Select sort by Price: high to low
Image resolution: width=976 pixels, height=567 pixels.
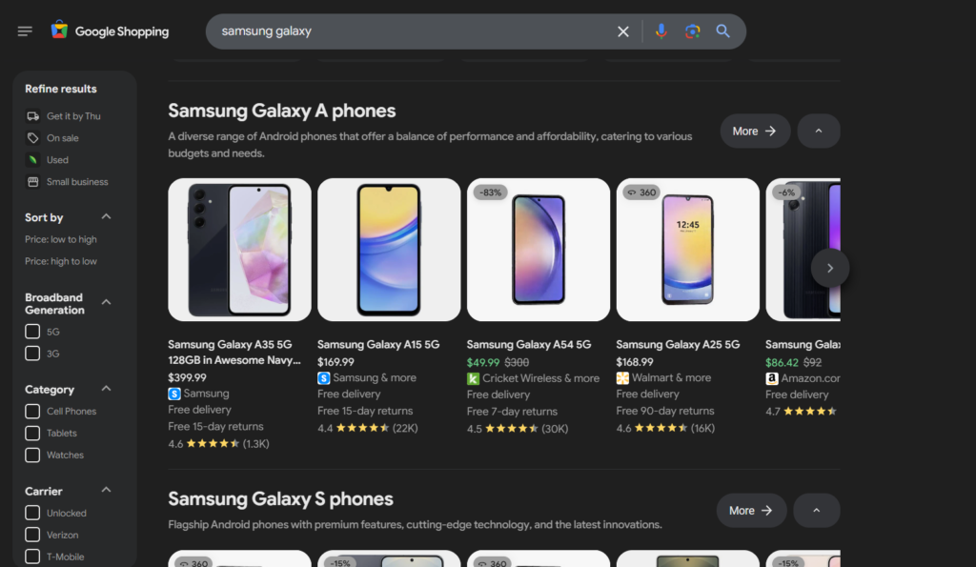tap(61, 260)
